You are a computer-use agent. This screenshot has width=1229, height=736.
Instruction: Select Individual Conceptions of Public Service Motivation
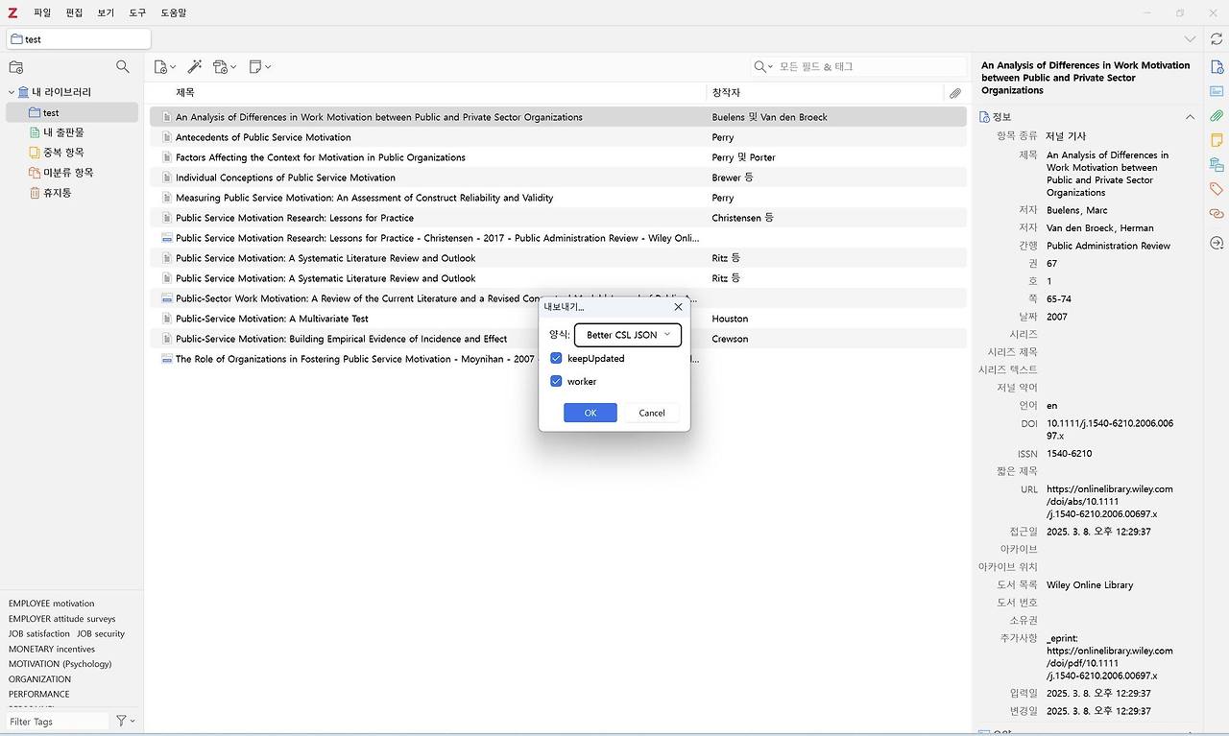point(558,178)
